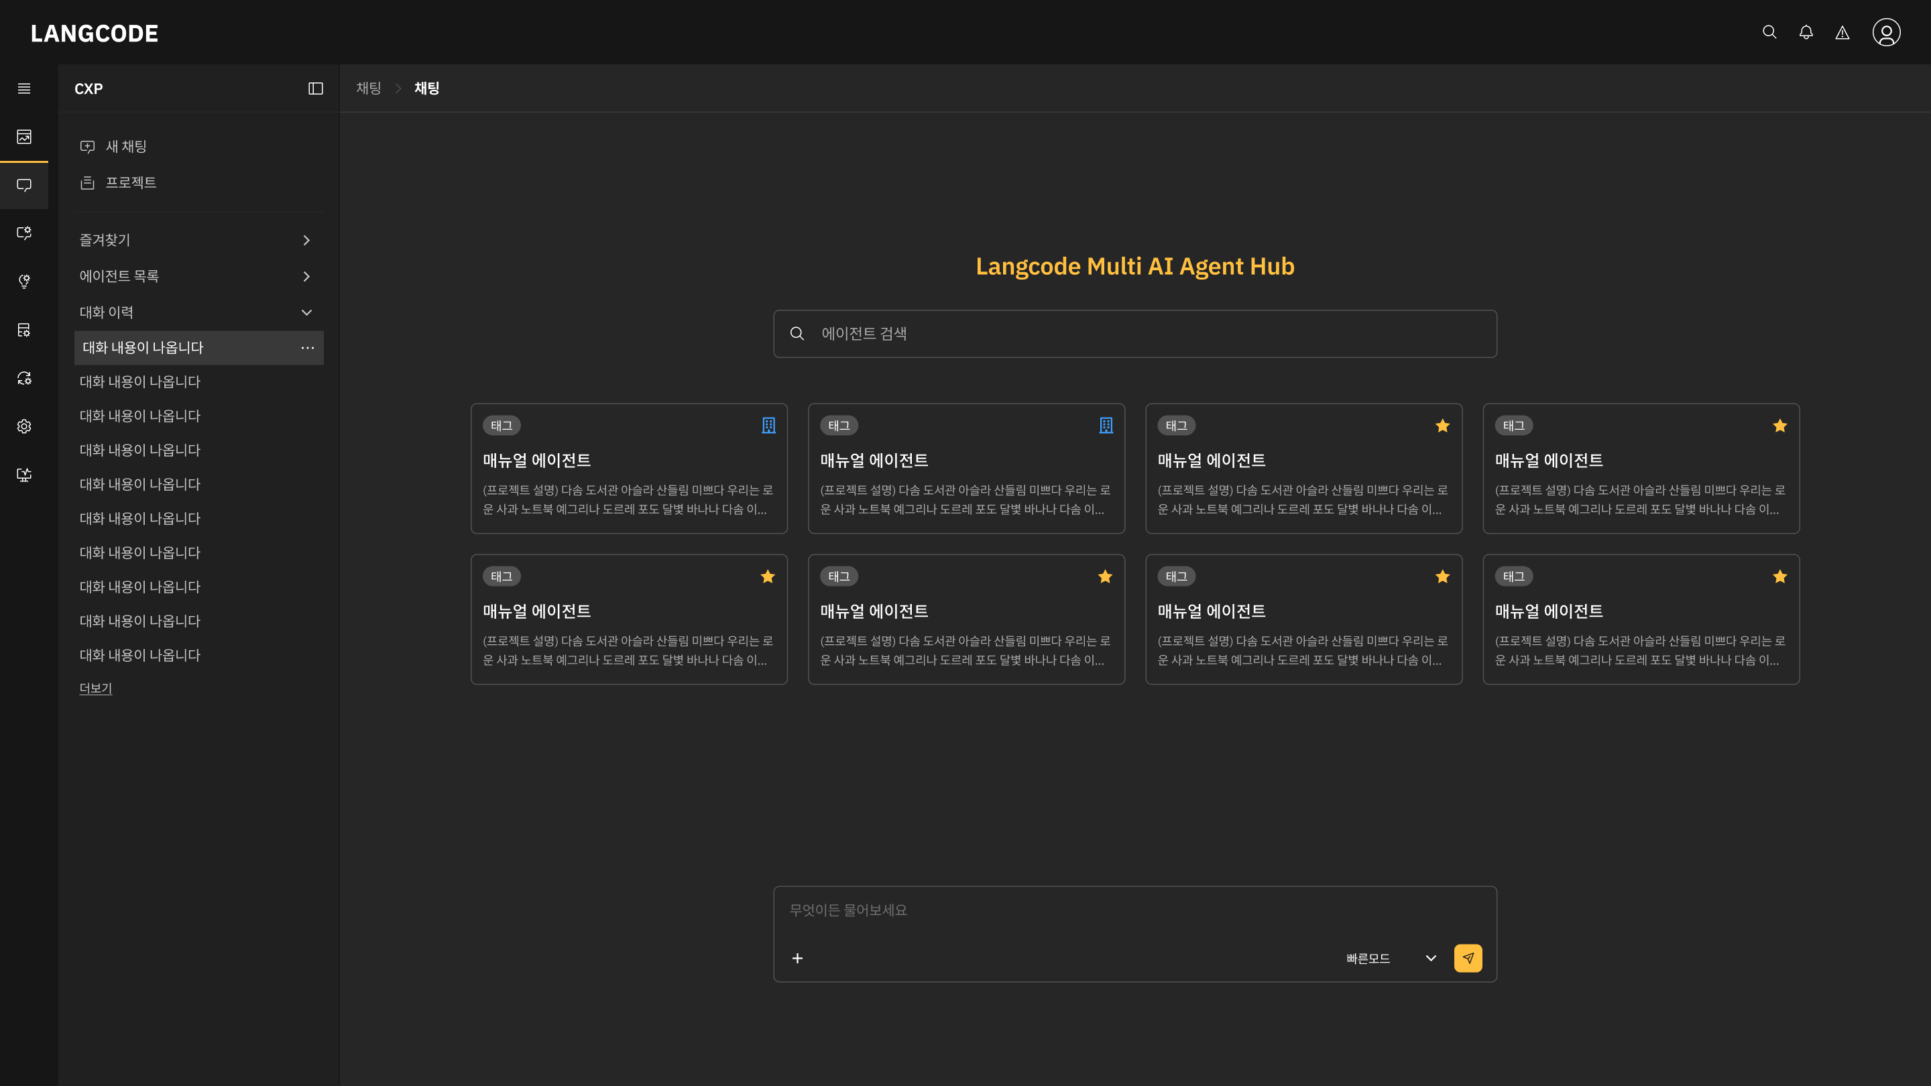Screen dimensions: 1931x1086
Task: Open the hamburger menu in left rail
Action: tap(24, 88)
